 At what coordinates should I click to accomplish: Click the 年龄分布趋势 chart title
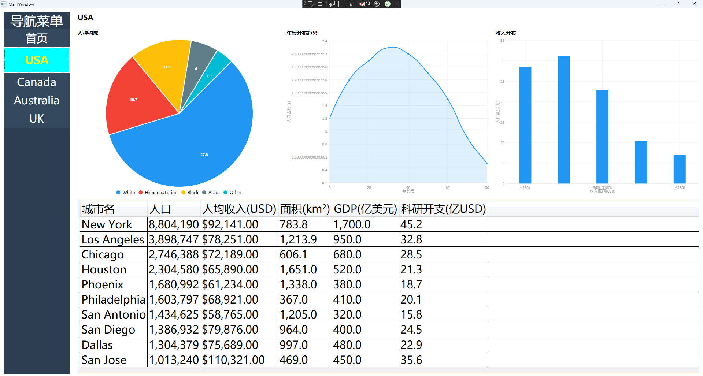tap(302, 33)
